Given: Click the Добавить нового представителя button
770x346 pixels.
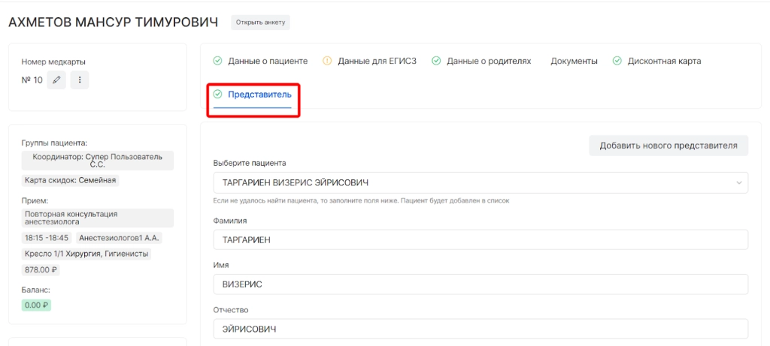Looking at the screenshot, I should tap(668, 146).
